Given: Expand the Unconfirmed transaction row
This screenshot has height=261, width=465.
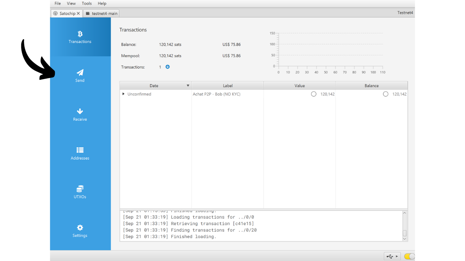Looking at the screenshot, I should [124, 94].
